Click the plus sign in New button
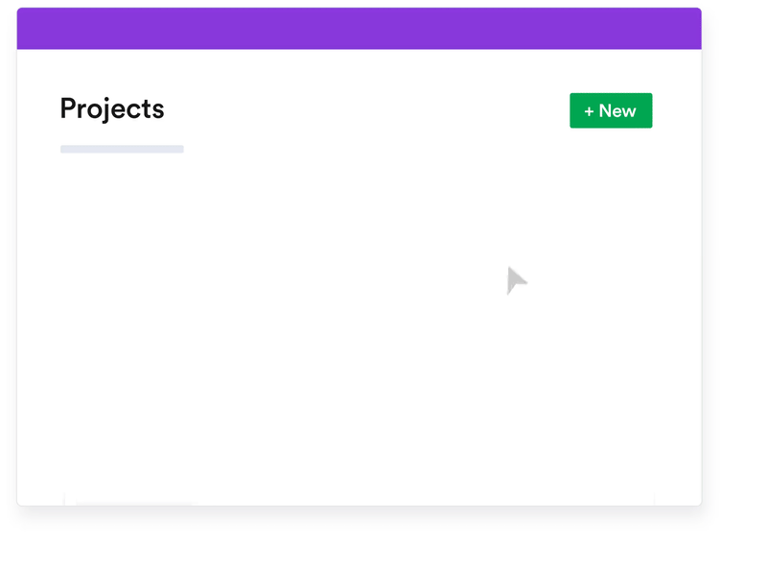This screenshot has width=767, height=567. (589, 111)
